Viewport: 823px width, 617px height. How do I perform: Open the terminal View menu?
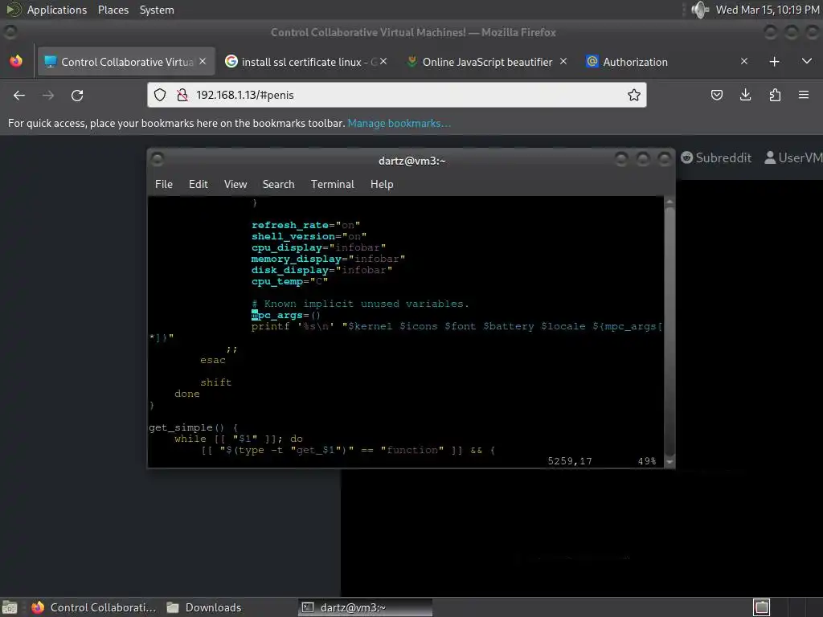click(235, 184)
